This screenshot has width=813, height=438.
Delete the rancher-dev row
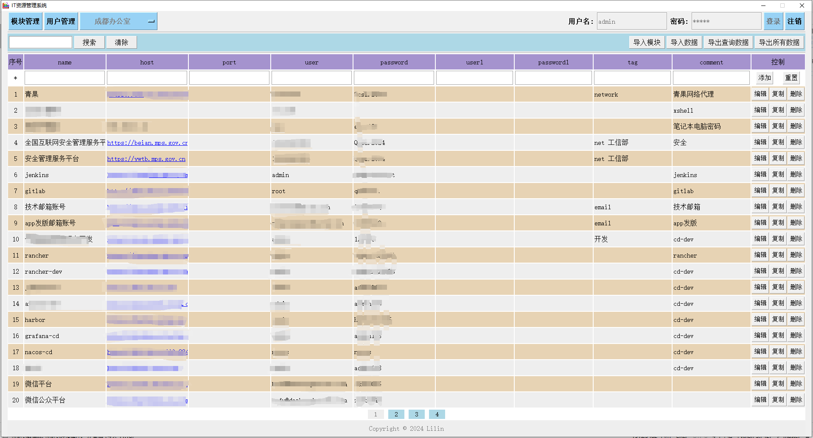[x=796, y=271]
